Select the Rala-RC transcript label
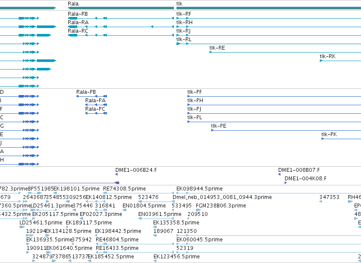361x263 pixels. (78, 31)
